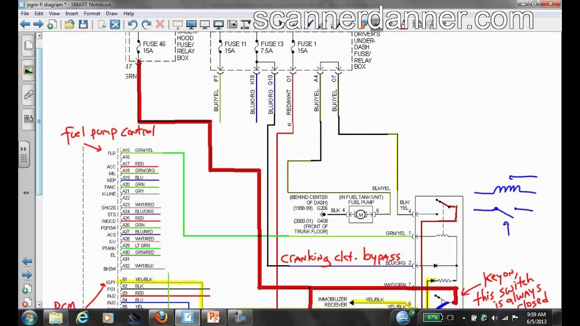Move sidebar to other side with arrows

(x=26, y=193)
